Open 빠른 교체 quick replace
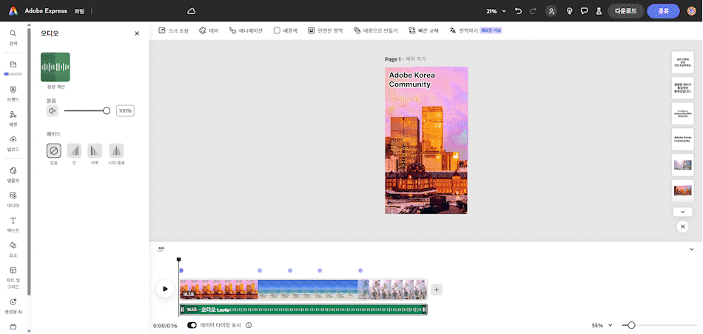The height and width of the screenshot is (334, 703). [423, 30]
